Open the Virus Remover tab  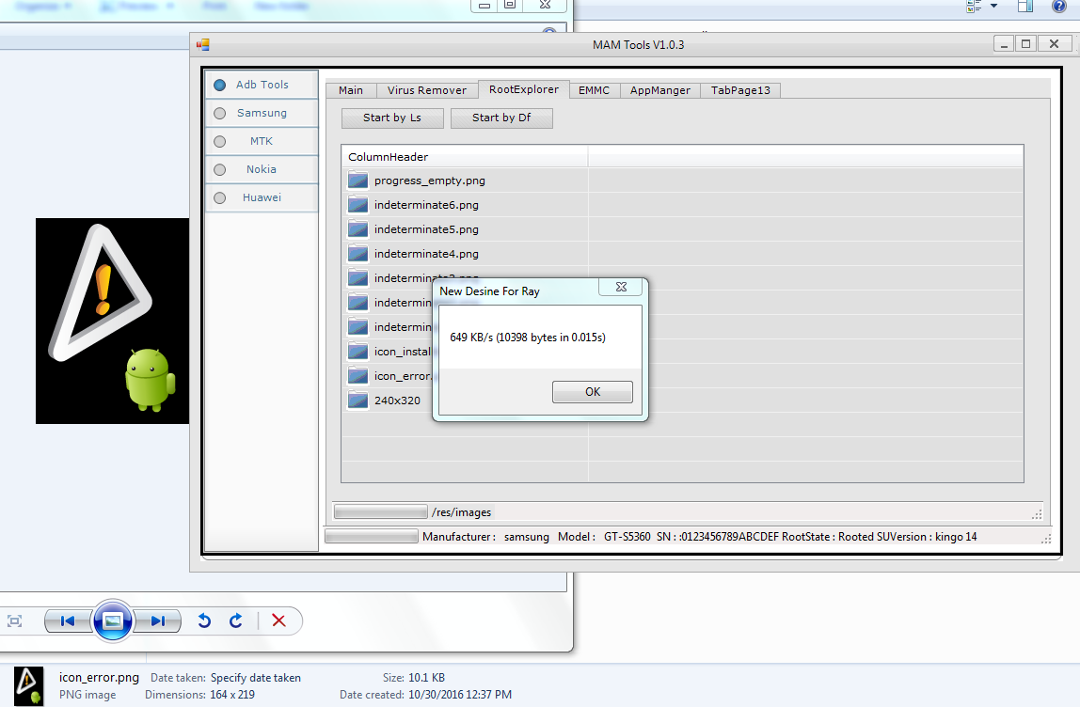426,90
